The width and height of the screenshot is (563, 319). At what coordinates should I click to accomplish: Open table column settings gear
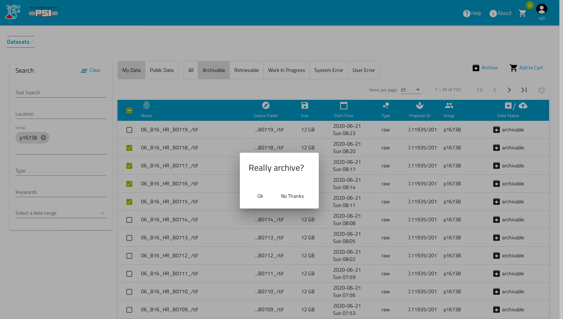click(x=541, y=90)
